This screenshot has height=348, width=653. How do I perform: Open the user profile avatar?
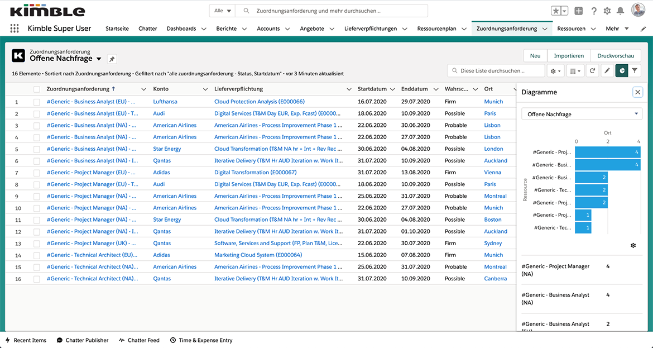tap(638, 11)
